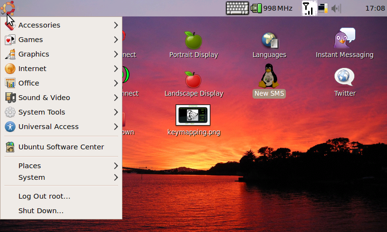Click the network signal tray icon
387x232 pixels.
308,8
